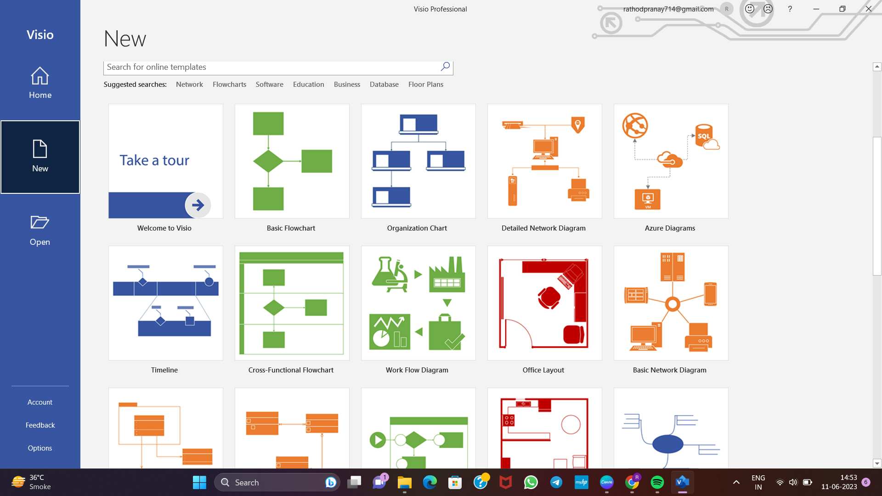Click the volume icon in the system tray
The image size is (882, 496).
[x=793, y=482]
